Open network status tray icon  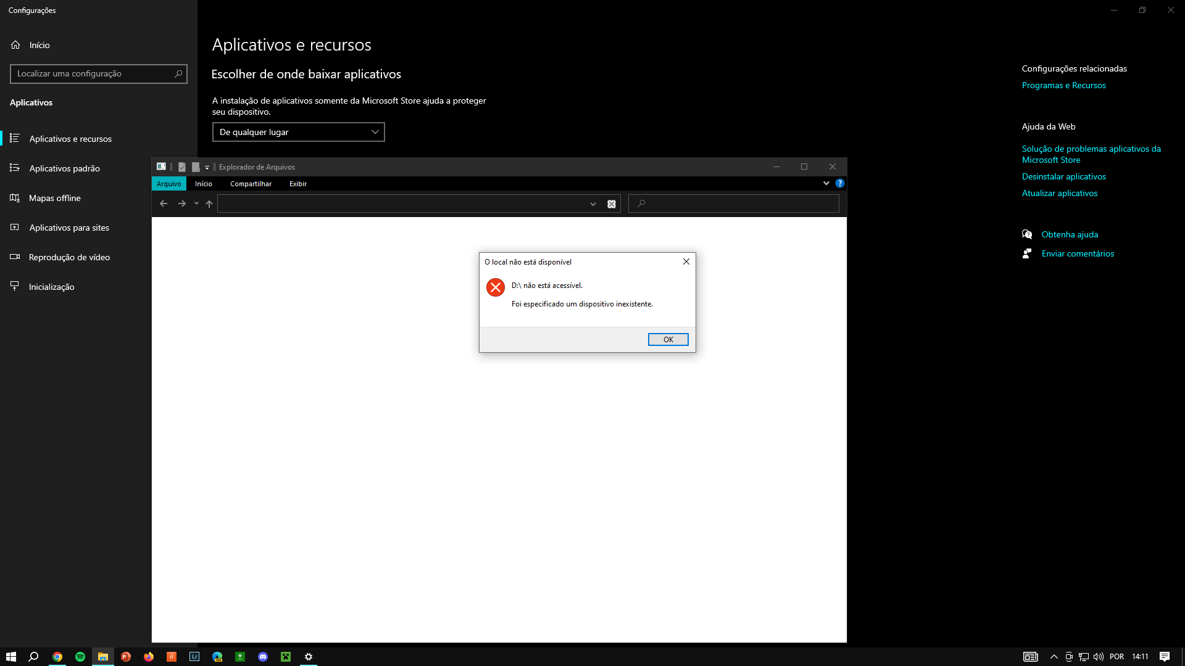pos(1084,657)
